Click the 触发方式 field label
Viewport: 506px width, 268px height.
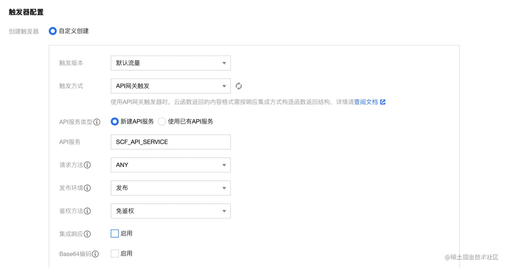pos(71,86)
